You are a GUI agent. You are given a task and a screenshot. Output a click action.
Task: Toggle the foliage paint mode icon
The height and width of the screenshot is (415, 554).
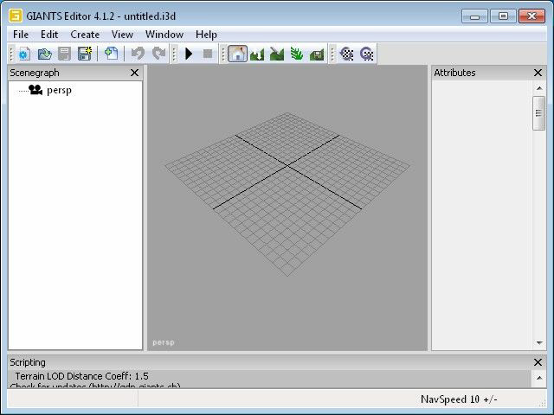point(297,54)
